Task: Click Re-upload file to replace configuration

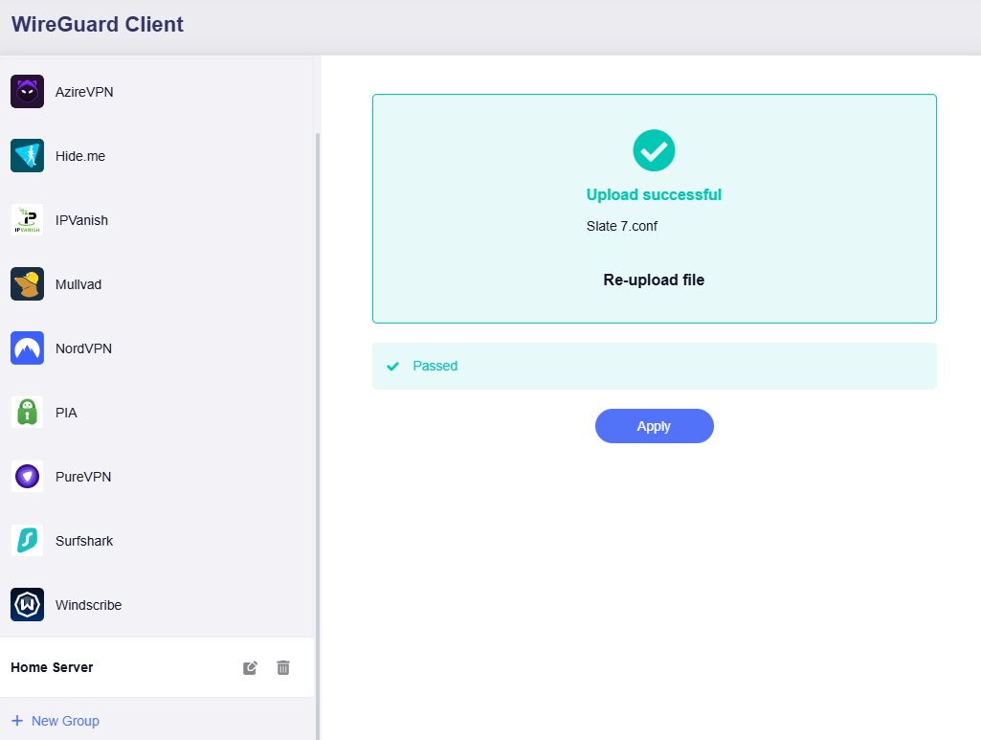Action: pos(654,280)
